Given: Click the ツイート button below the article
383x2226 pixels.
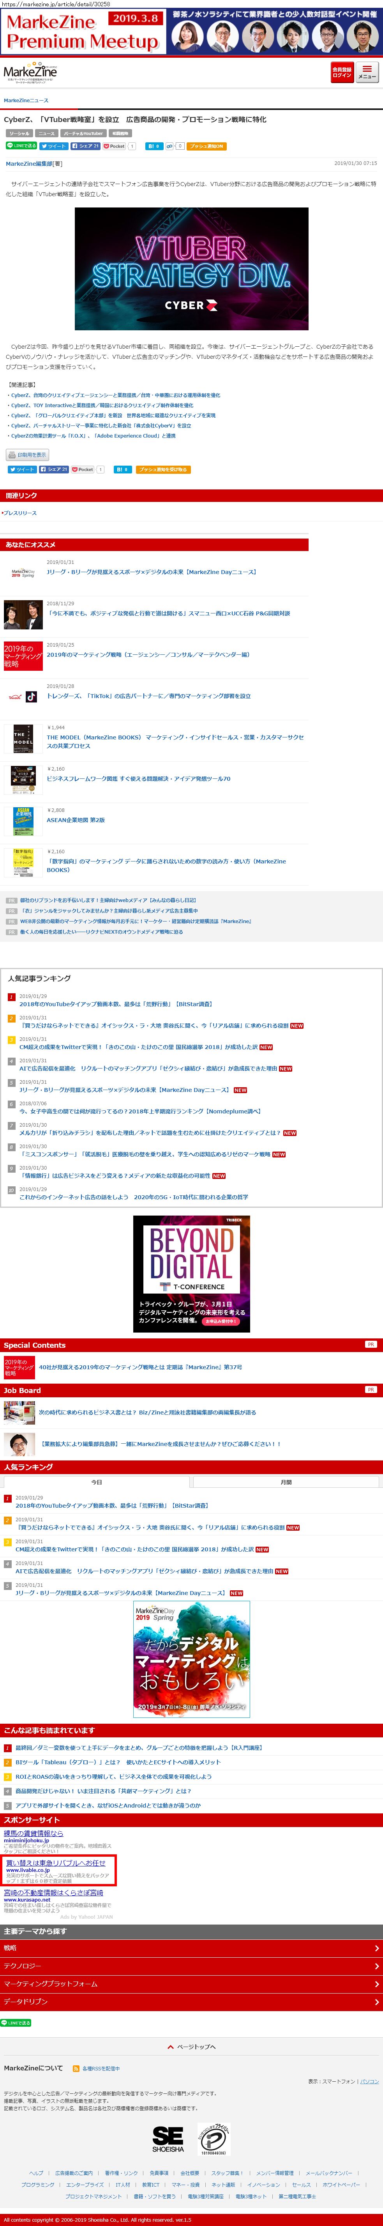Looking at the screenshot, I should (x=23, y=469).
